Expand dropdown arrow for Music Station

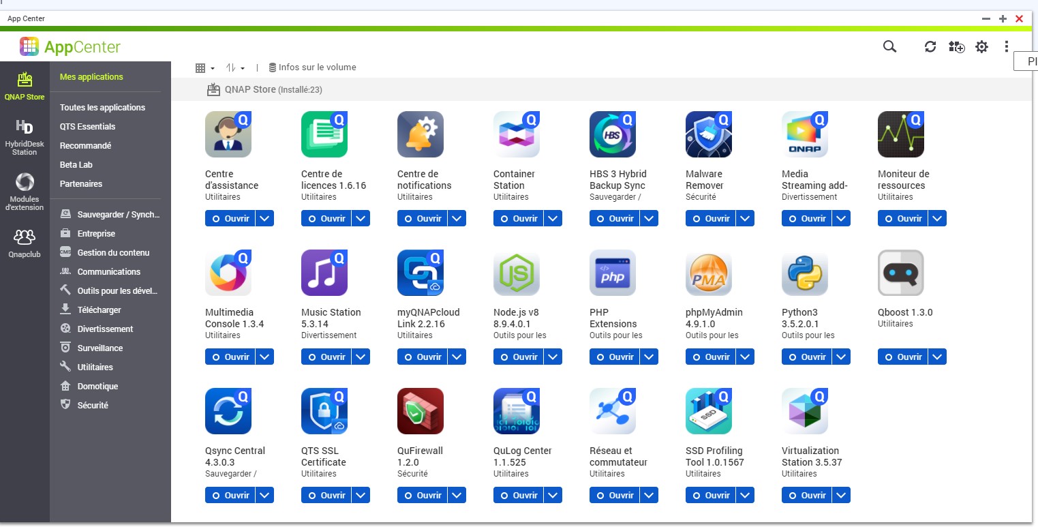[x=361, y=357]
